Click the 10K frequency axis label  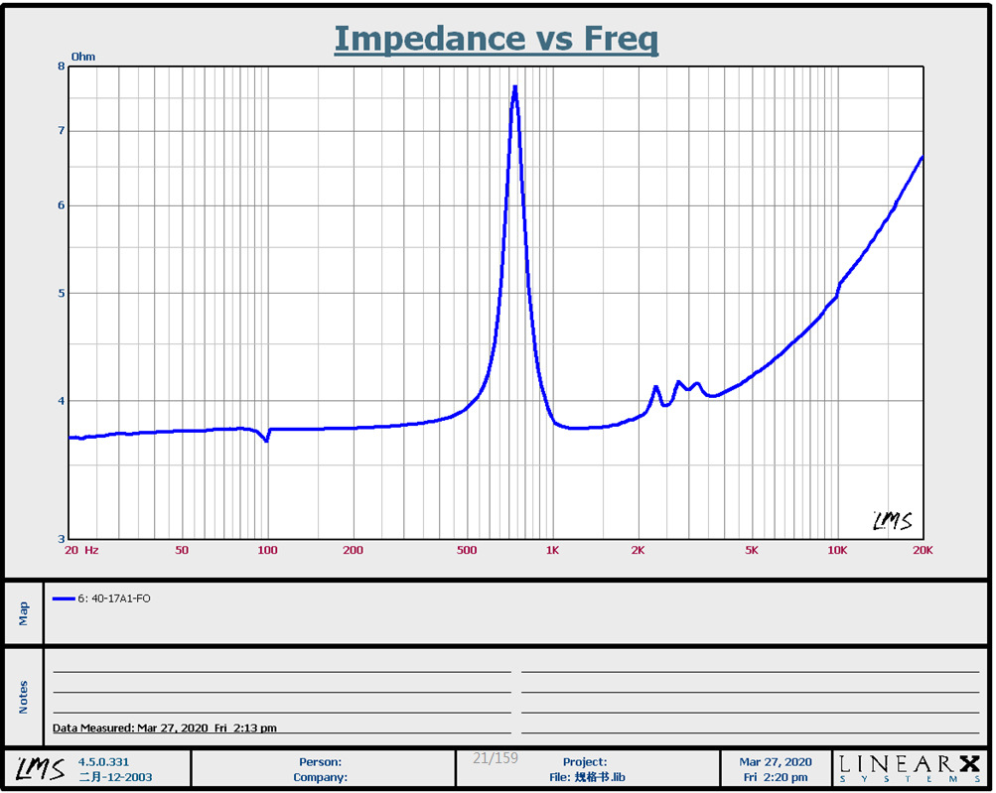tap(837, 550)
